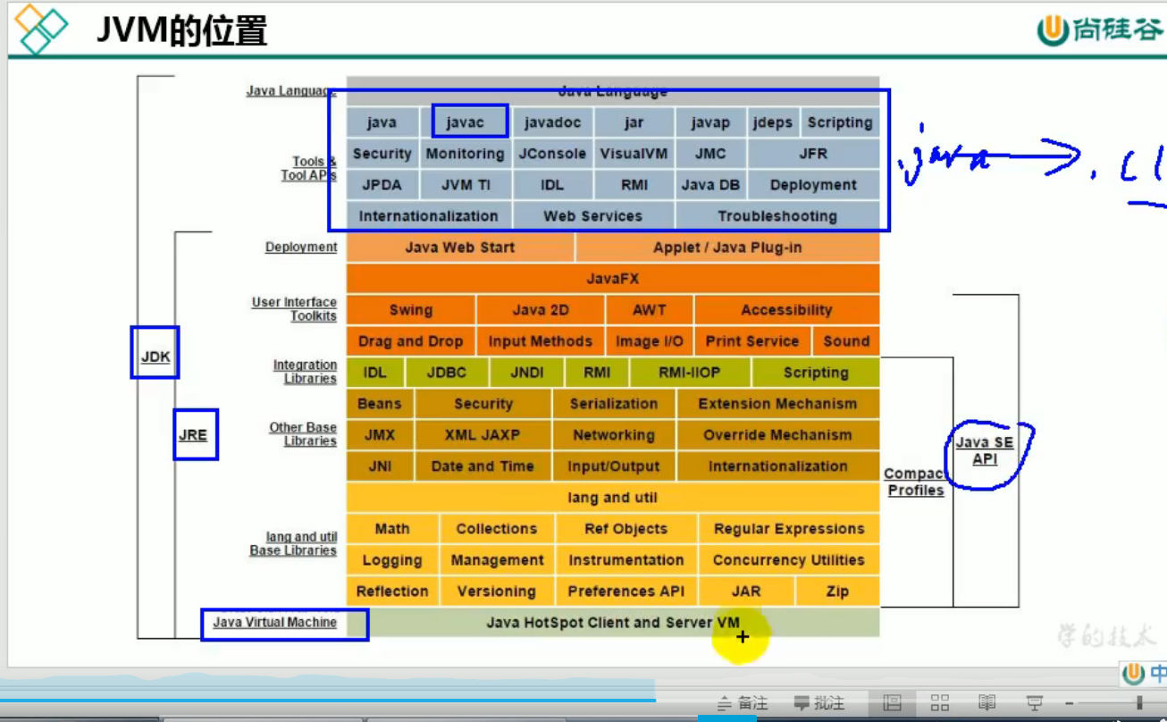Image resolution: width=1167 pixels, height=722 pixels.
Task: Click the Regular Expressions cell
Action: 789,529
